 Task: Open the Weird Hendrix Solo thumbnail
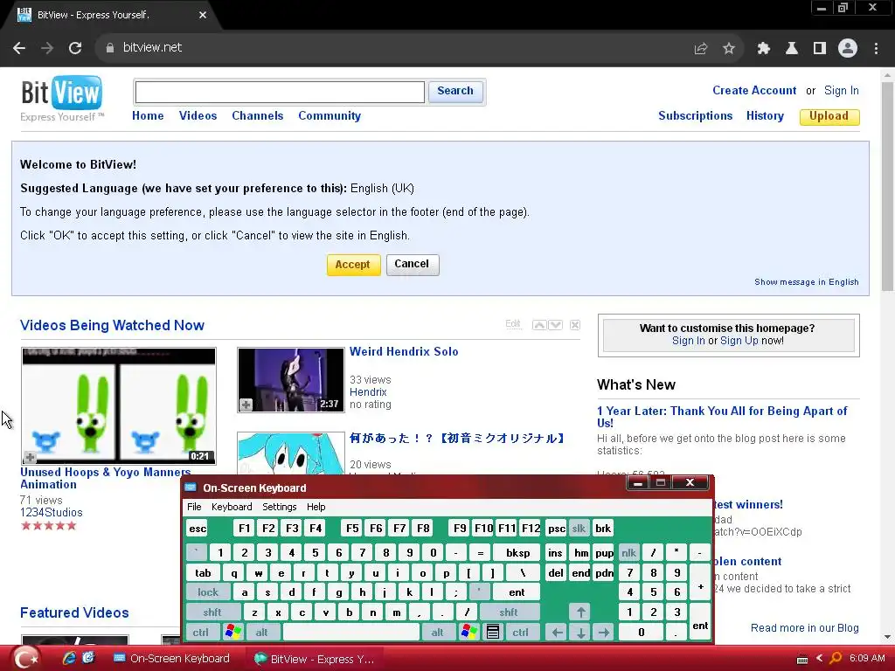pyautogui.click(x=291, y=380)
